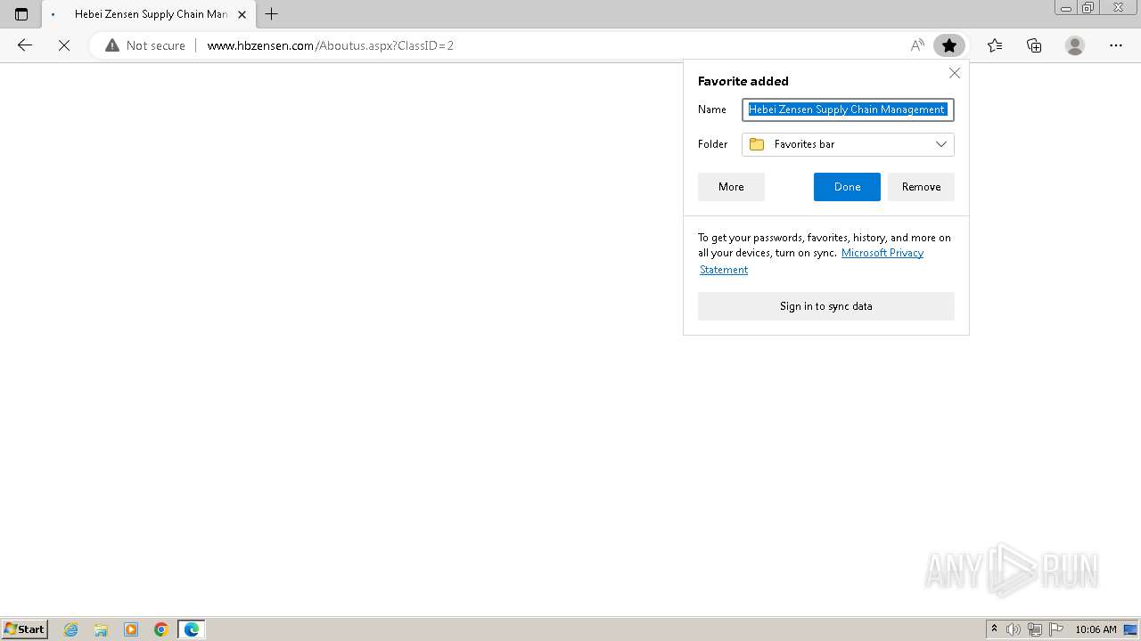This screenshot has width=1141, height=641.
Task: Open the Favorites list icon
Action: pyautogui.click(x=995, y=45)
